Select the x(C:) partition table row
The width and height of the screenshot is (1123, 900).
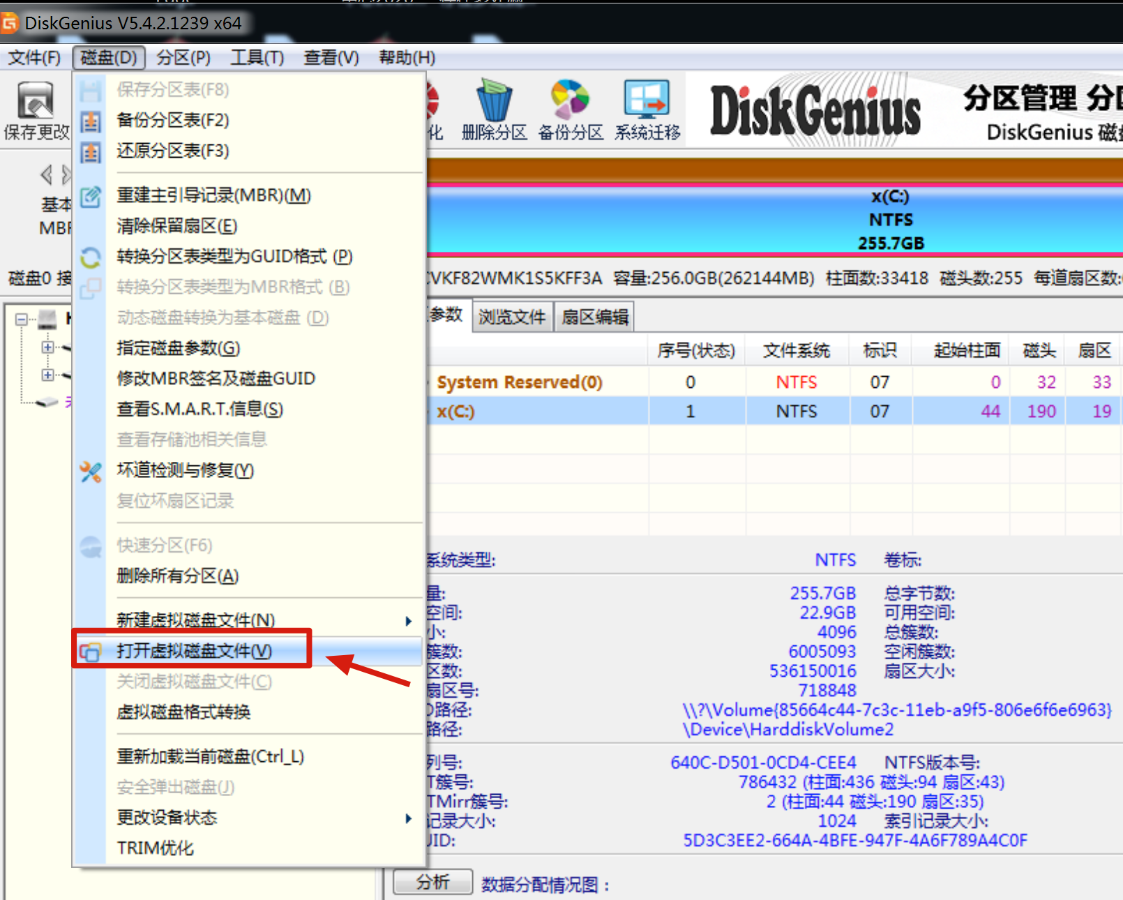point(774,412)
